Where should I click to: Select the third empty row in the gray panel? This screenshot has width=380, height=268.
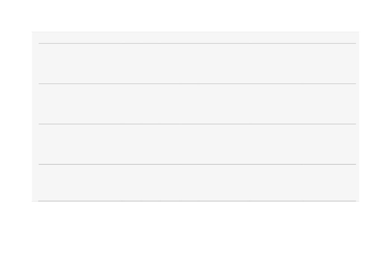(197, 144)
